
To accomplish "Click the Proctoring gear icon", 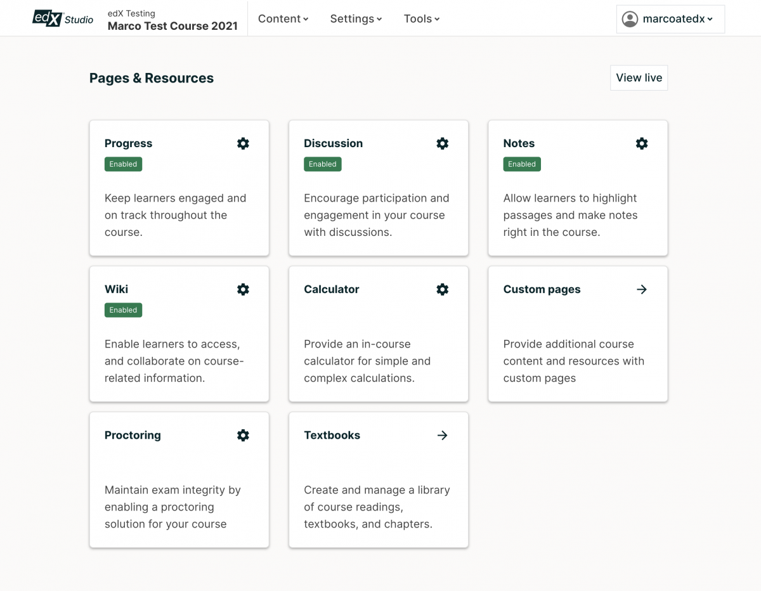I will click(243, 435).
